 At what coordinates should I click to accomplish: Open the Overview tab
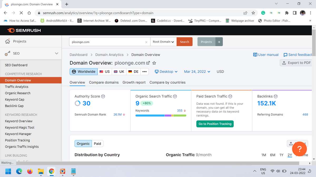tap(77, 82)
